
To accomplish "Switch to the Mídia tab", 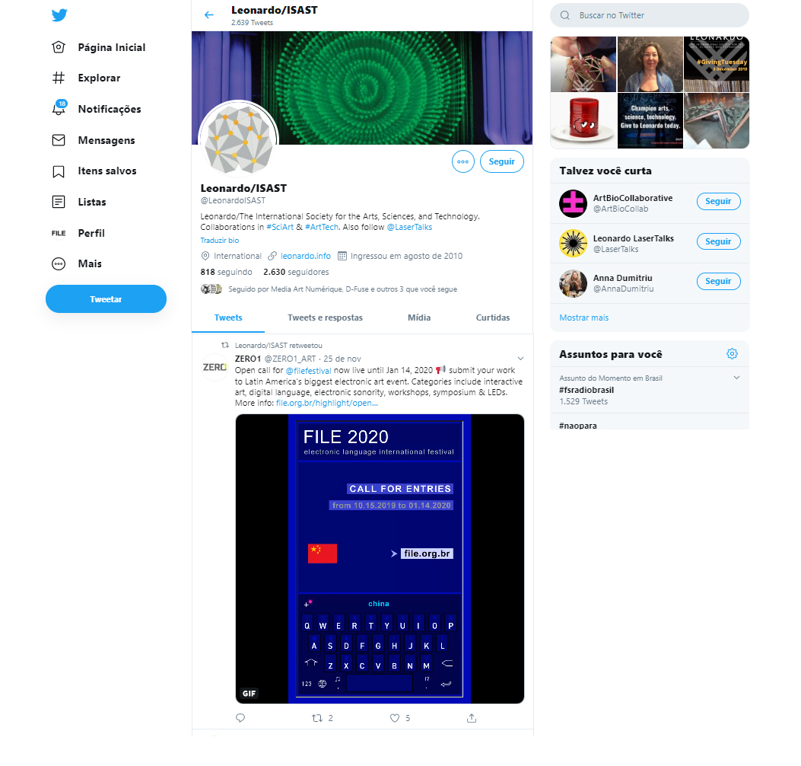I will pos(419,318).
